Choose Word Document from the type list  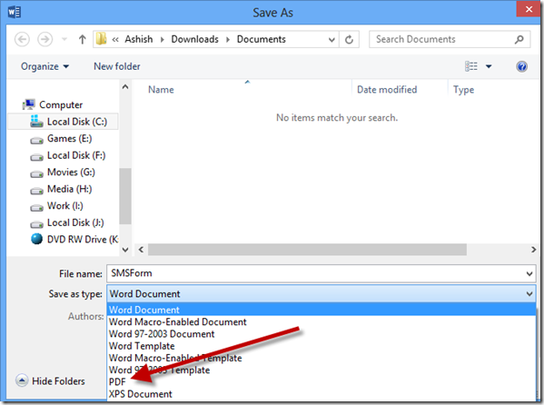(321, 310)
